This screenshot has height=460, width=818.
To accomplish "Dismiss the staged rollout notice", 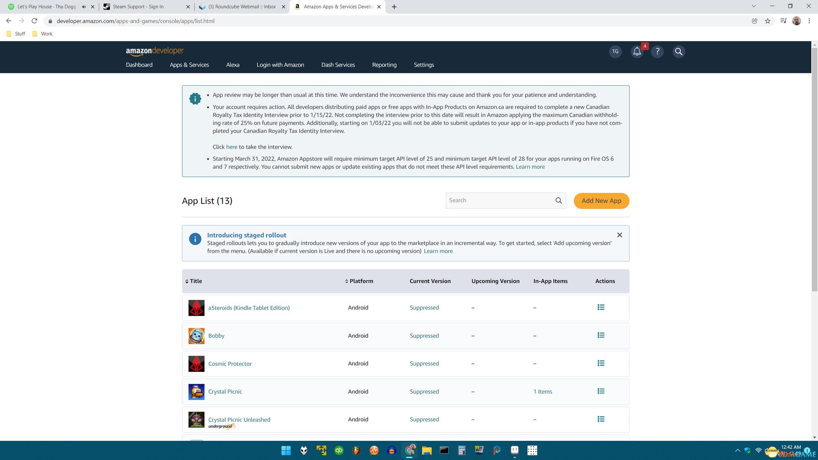I will pyautogui.click(x=619, y=235).
